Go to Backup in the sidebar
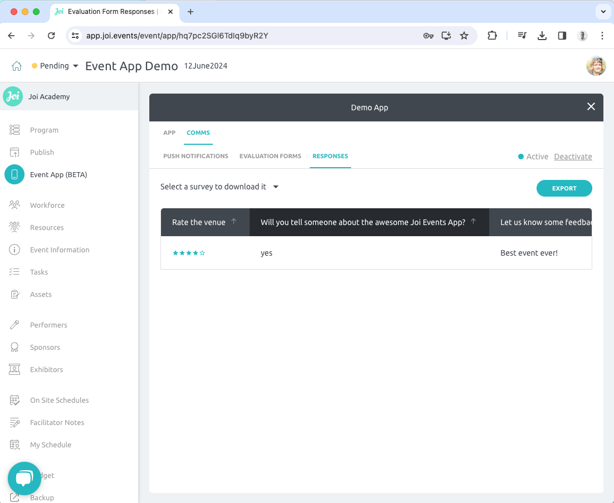This screenshot has height=503, width=614. [42, 497]
